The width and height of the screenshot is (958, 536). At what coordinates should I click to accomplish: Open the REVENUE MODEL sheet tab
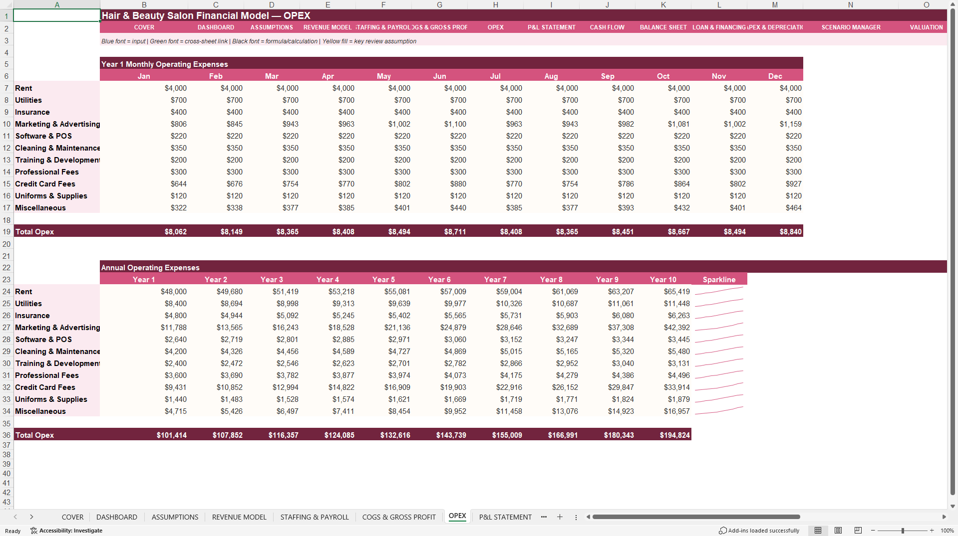[x=239, y=517]
